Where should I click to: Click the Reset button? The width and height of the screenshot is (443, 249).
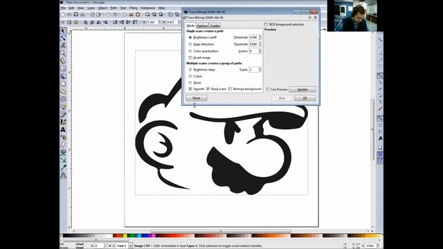pos(196,98)
